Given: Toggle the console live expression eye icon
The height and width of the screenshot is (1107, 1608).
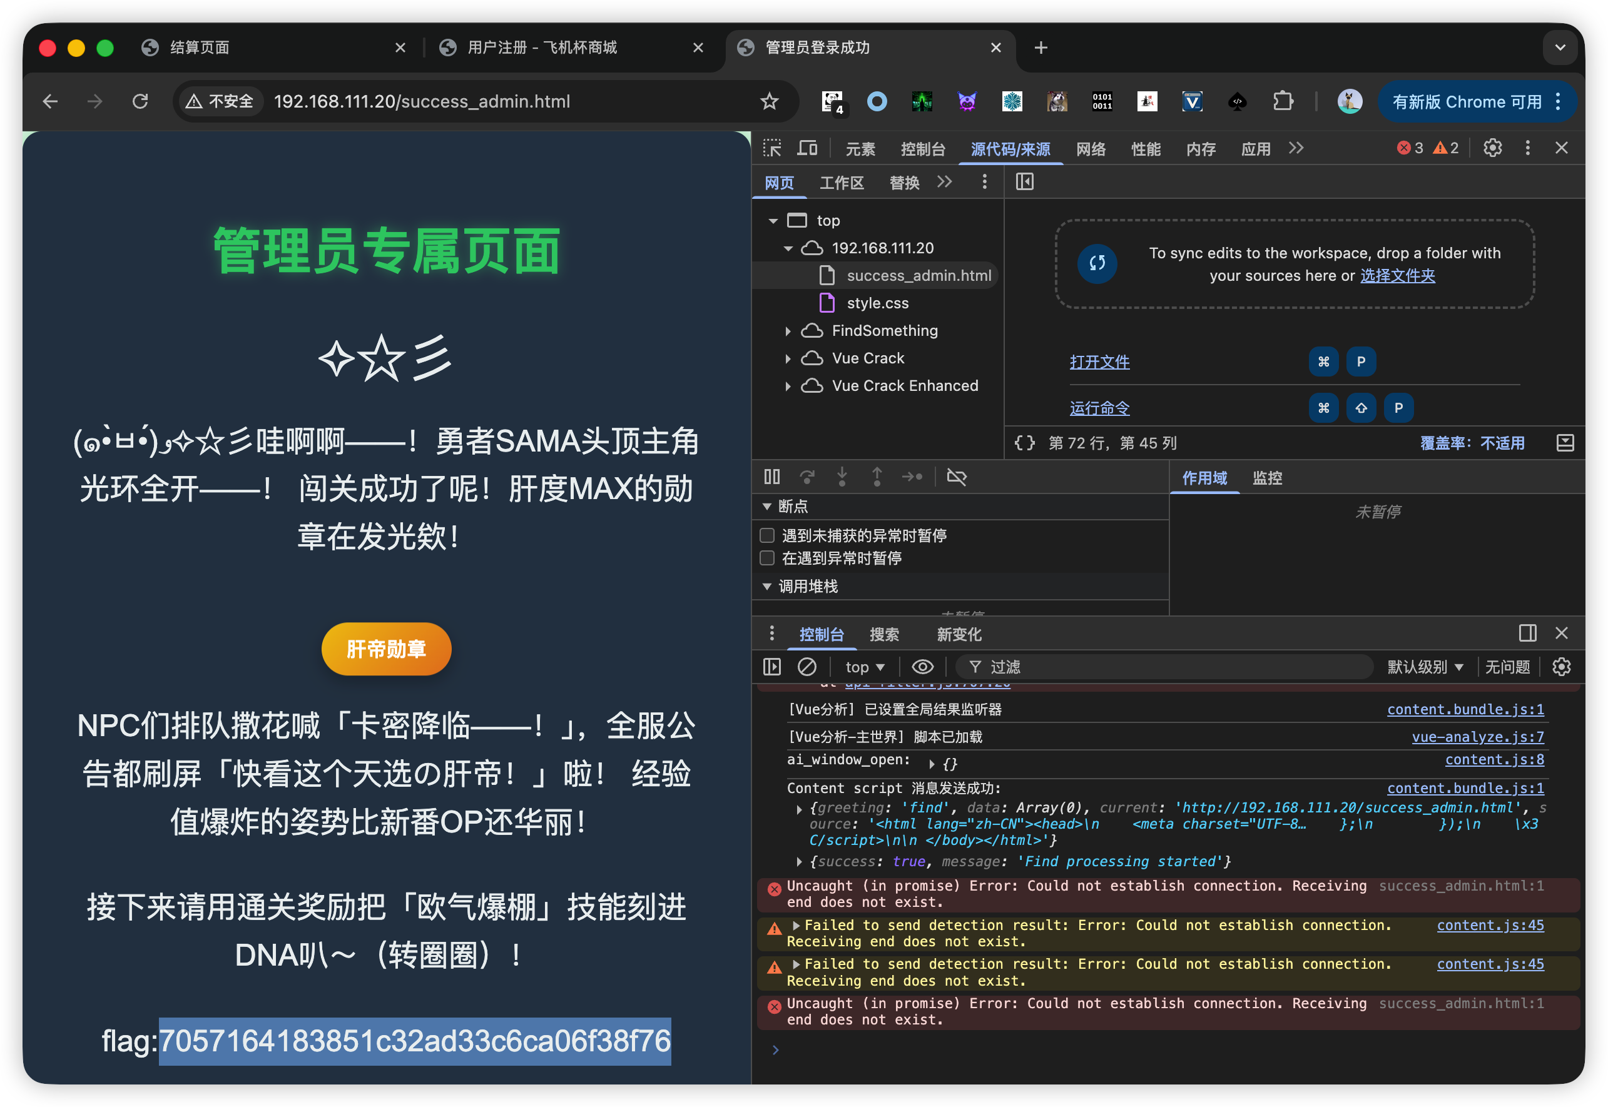Looking at the screenshot, I should coord(922,667).
